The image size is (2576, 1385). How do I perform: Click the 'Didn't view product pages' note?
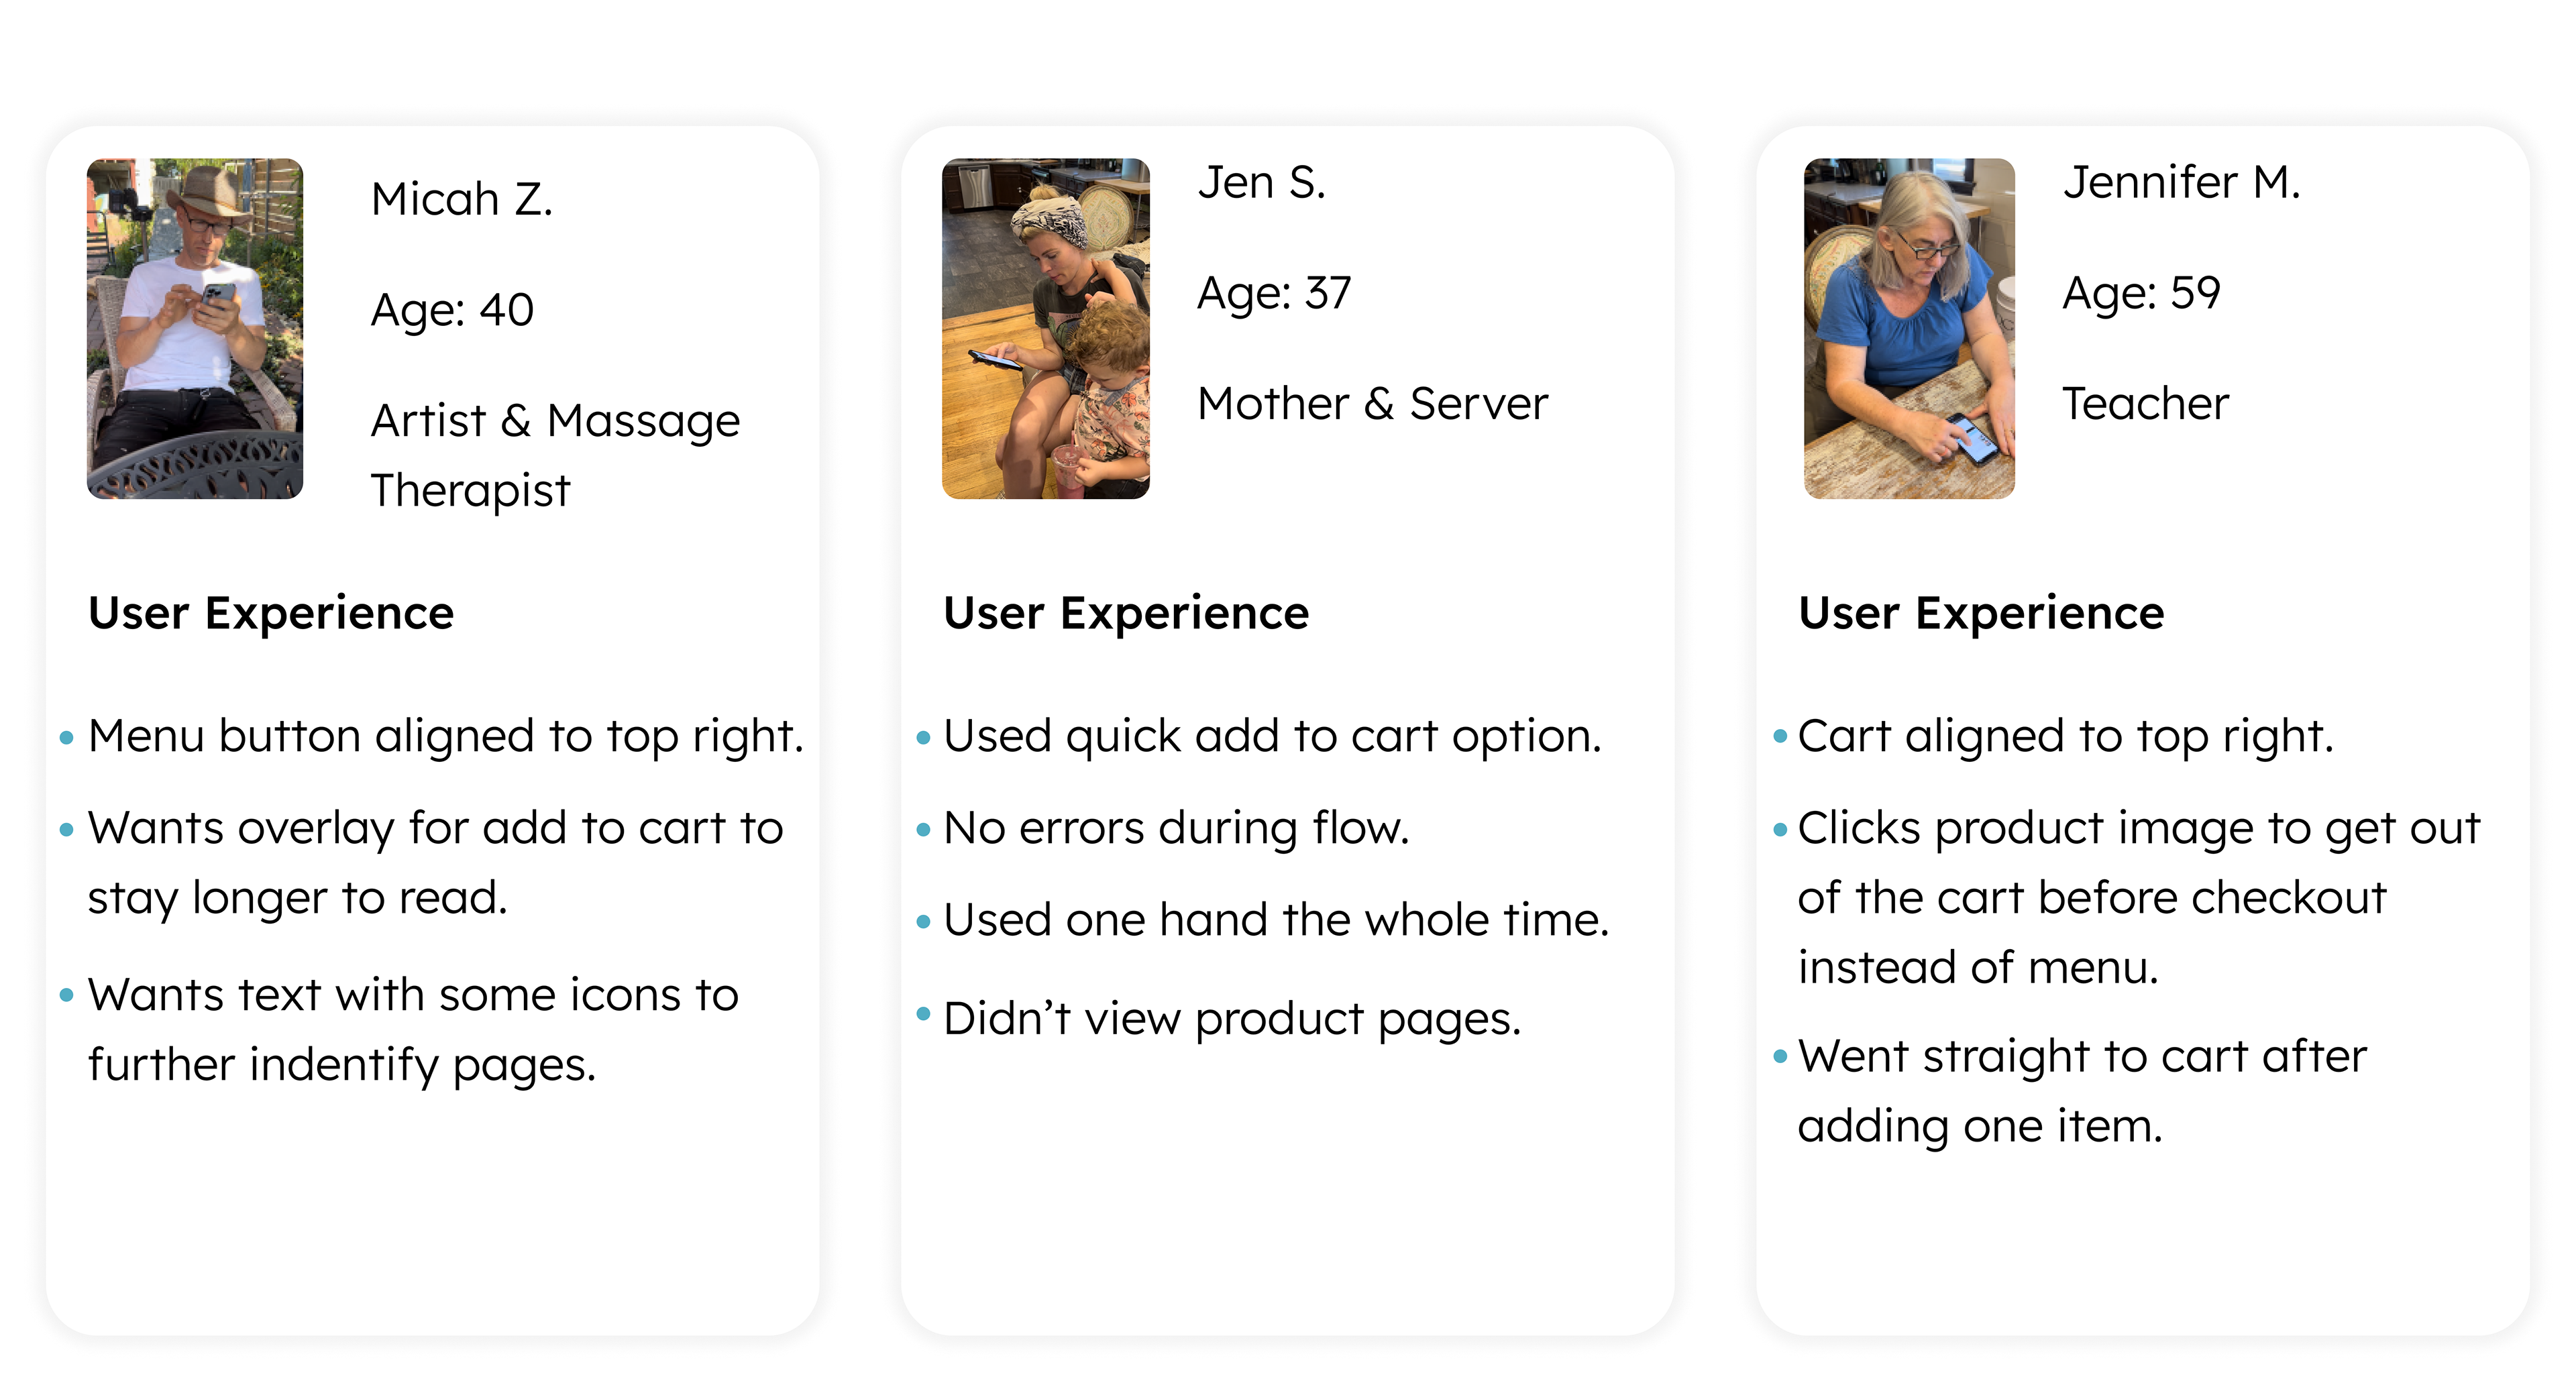[x=1232, y=1020]
